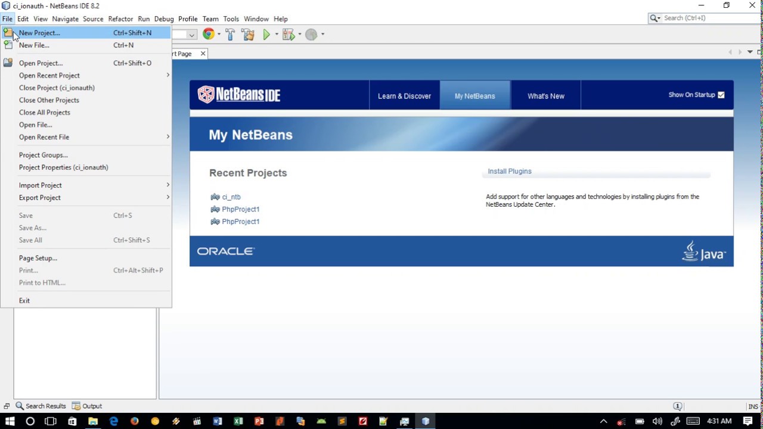The width and height of the screenshot is (763, 429).
Task: Click the Output window icon at bottom
Action: tap(76, 406)
